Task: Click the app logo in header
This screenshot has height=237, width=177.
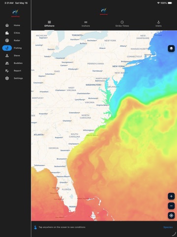Action: (x=104, y=11)
